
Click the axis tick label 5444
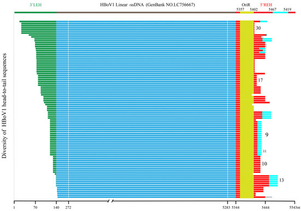265,208
